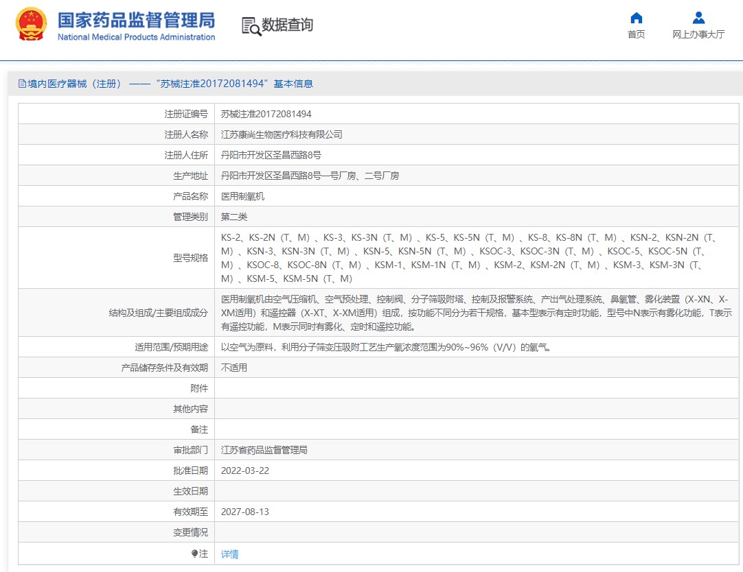This screenshot has height=572, width=743.
Task: Click the 国家药品监督管理局 title
Action: (137, 21)
